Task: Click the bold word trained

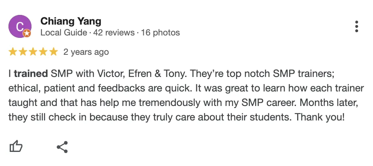Action: pos(31,74)
